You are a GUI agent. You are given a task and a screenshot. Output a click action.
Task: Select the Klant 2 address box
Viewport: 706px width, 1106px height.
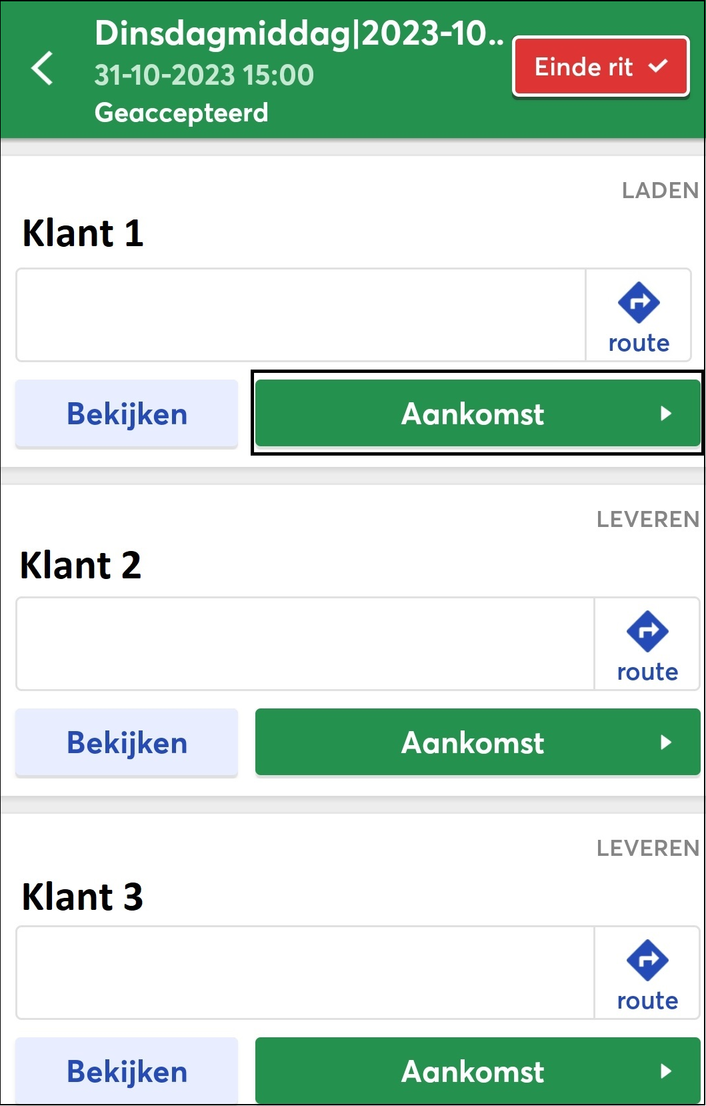tap(305, 644)
